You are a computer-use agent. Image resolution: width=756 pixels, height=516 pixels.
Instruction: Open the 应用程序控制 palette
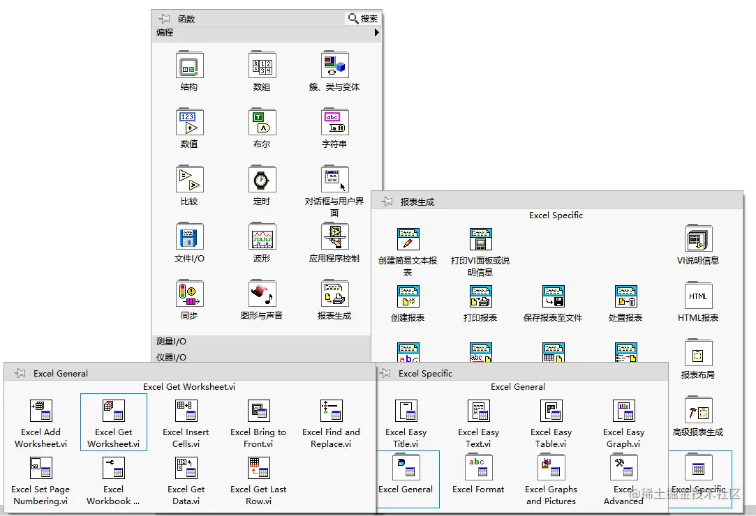334,236
